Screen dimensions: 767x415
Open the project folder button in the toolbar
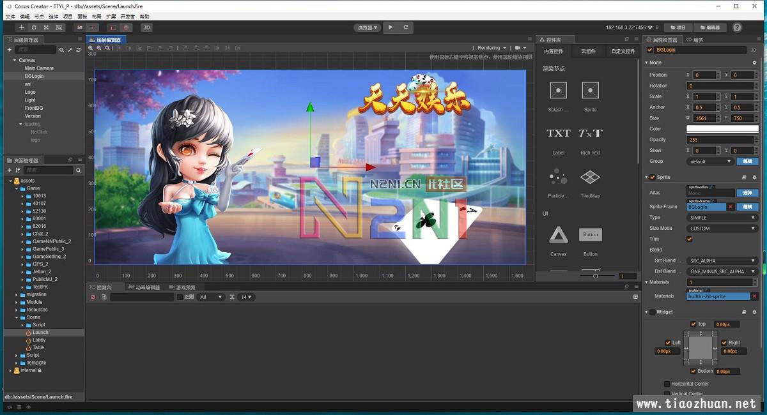click(678, 27)
